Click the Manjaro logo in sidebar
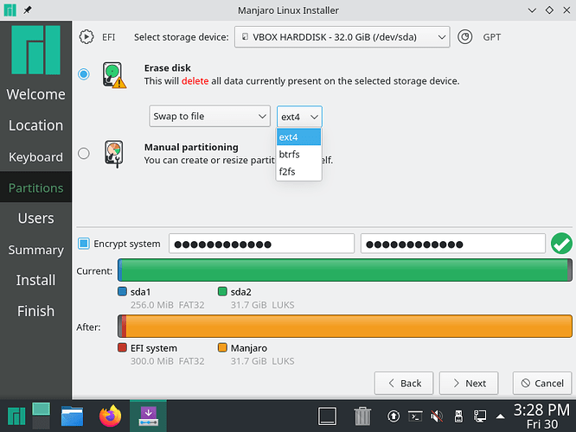Image resolution: width=576 pixels, height=432 pixels. 35,50
